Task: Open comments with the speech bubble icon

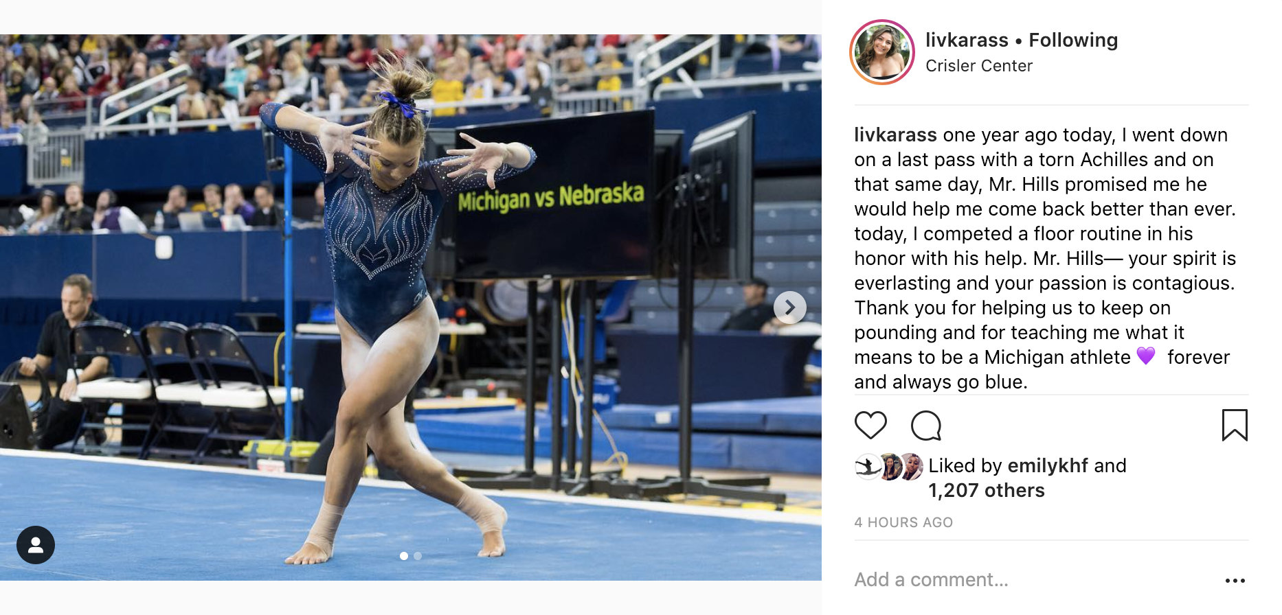Action: (x=926, y=426)
